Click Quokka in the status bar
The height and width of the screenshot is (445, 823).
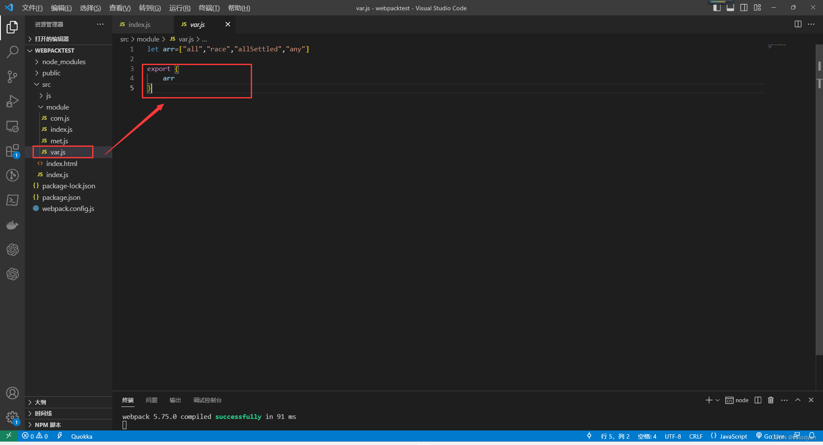pyautogui.click(x=81, y=436)
